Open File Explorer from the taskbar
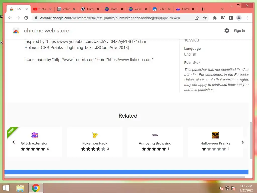The image size is (257, 193). coord(20,188)
